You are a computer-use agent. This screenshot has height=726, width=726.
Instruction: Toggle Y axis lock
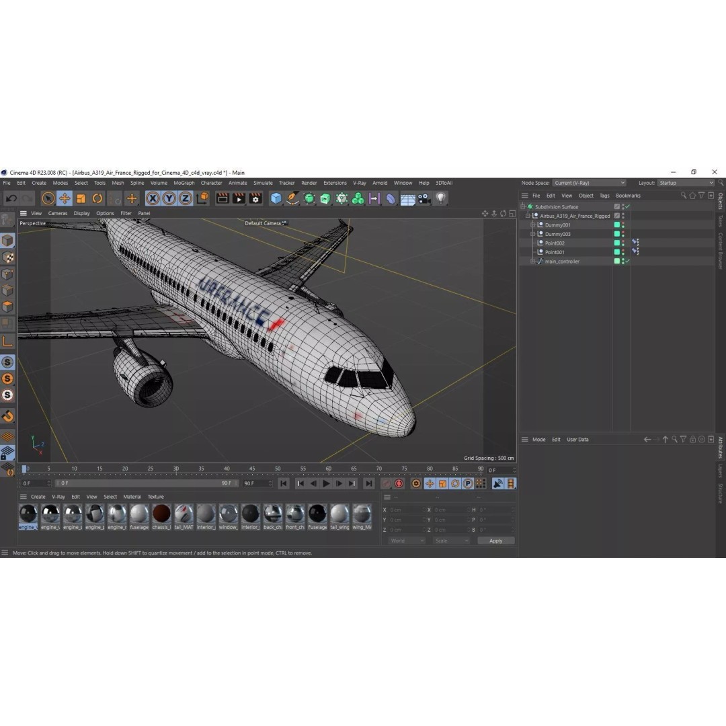(x=169, y=198)
